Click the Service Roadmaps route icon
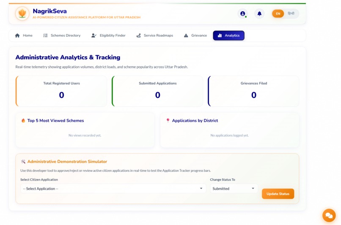The image size is (341, 225). (x=138, y=35)
